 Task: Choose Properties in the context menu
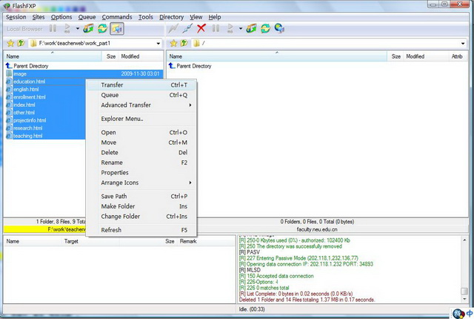pos(141,173)
